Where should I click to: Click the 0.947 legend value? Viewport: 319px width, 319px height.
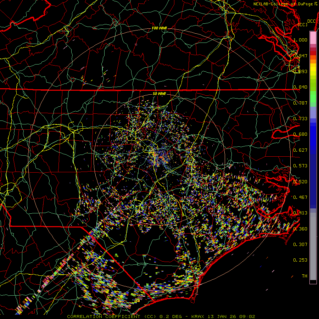coord(300,56)
